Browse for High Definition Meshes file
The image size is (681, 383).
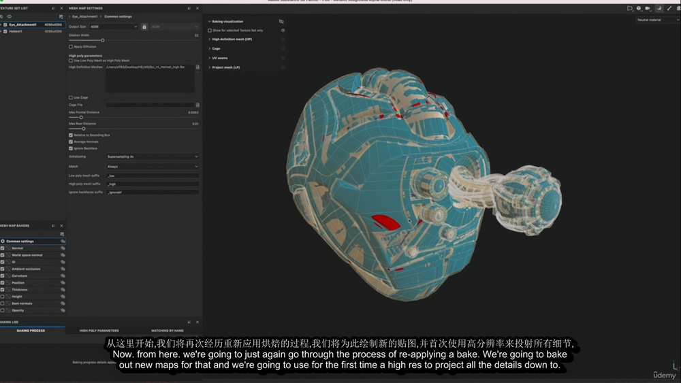point(197,67)
